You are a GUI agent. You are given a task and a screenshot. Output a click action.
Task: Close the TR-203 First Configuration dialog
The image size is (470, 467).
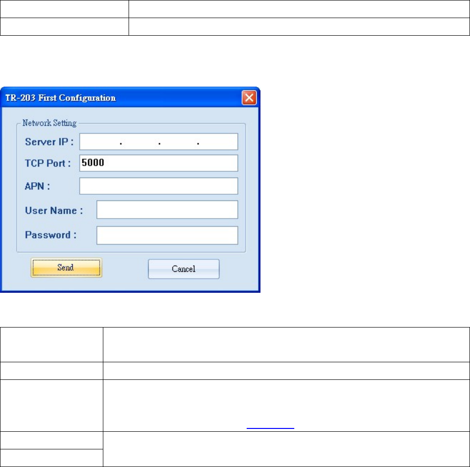point(249,98)
